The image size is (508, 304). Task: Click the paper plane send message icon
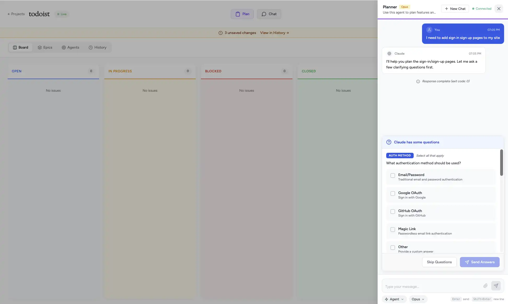[x=496, y=286]
